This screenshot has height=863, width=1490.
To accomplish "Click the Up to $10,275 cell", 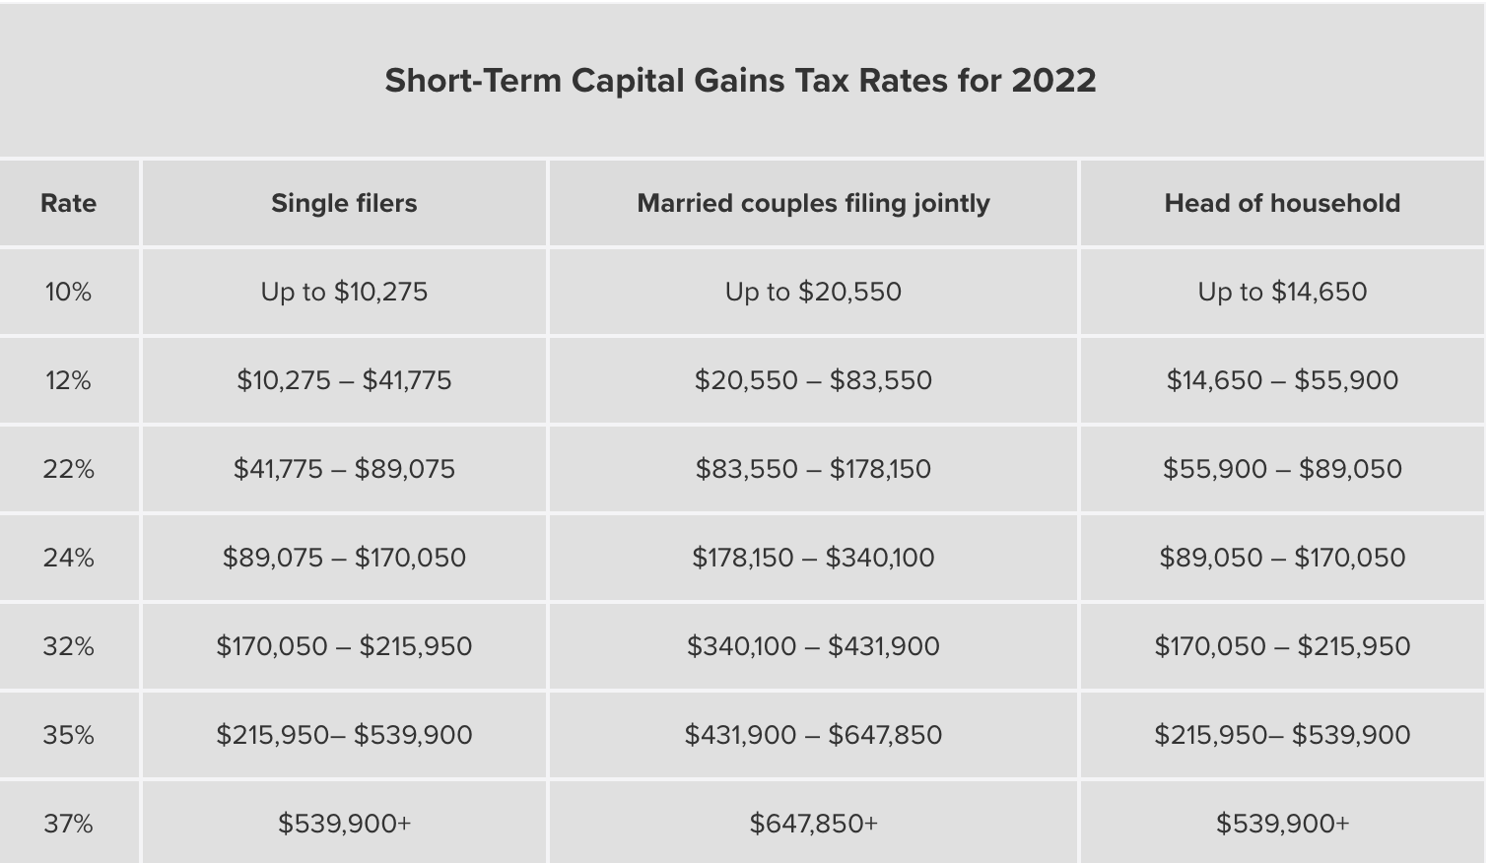I will pos(344,292).
